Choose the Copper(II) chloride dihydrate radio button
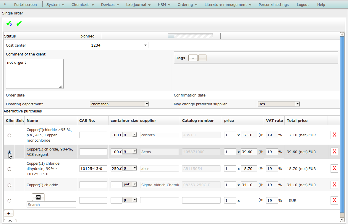The height and width of the screenshot is (224, 348). 9,169
